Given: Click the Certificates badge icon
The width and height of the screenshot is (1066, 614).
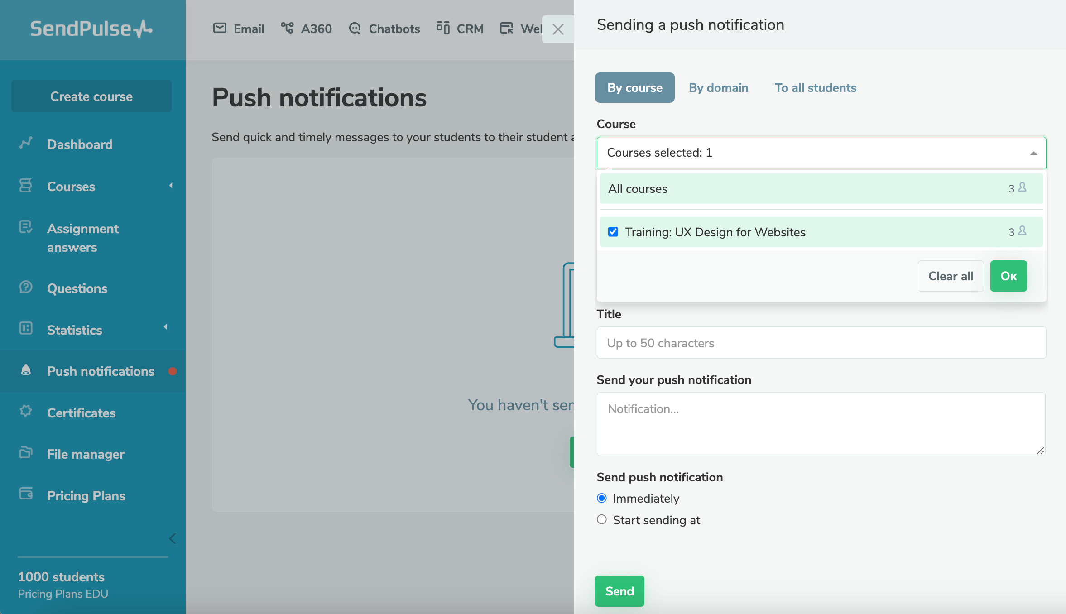Looking at the screenshot, I should (x=26, y=411).
